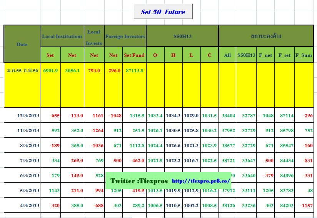
Task: Select the F_Sum column header
Action: (304, 55)
